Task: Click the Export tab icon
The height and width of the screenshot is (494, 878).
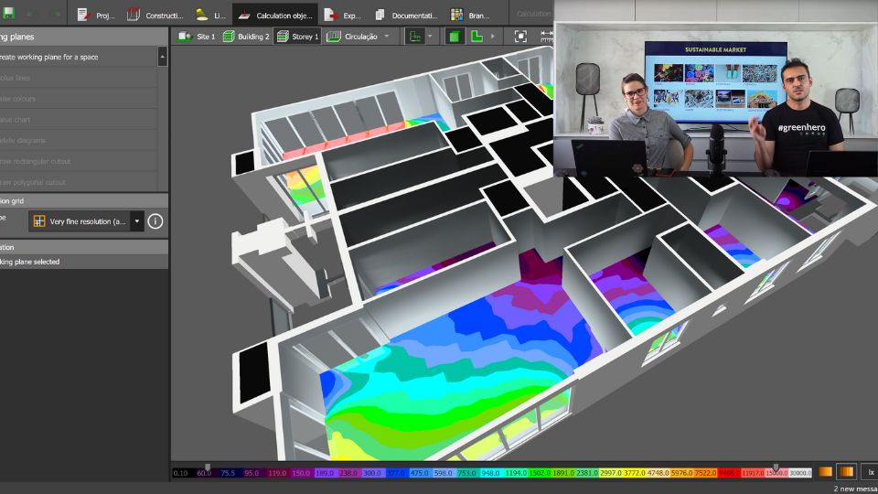Action: click(330, 15)
